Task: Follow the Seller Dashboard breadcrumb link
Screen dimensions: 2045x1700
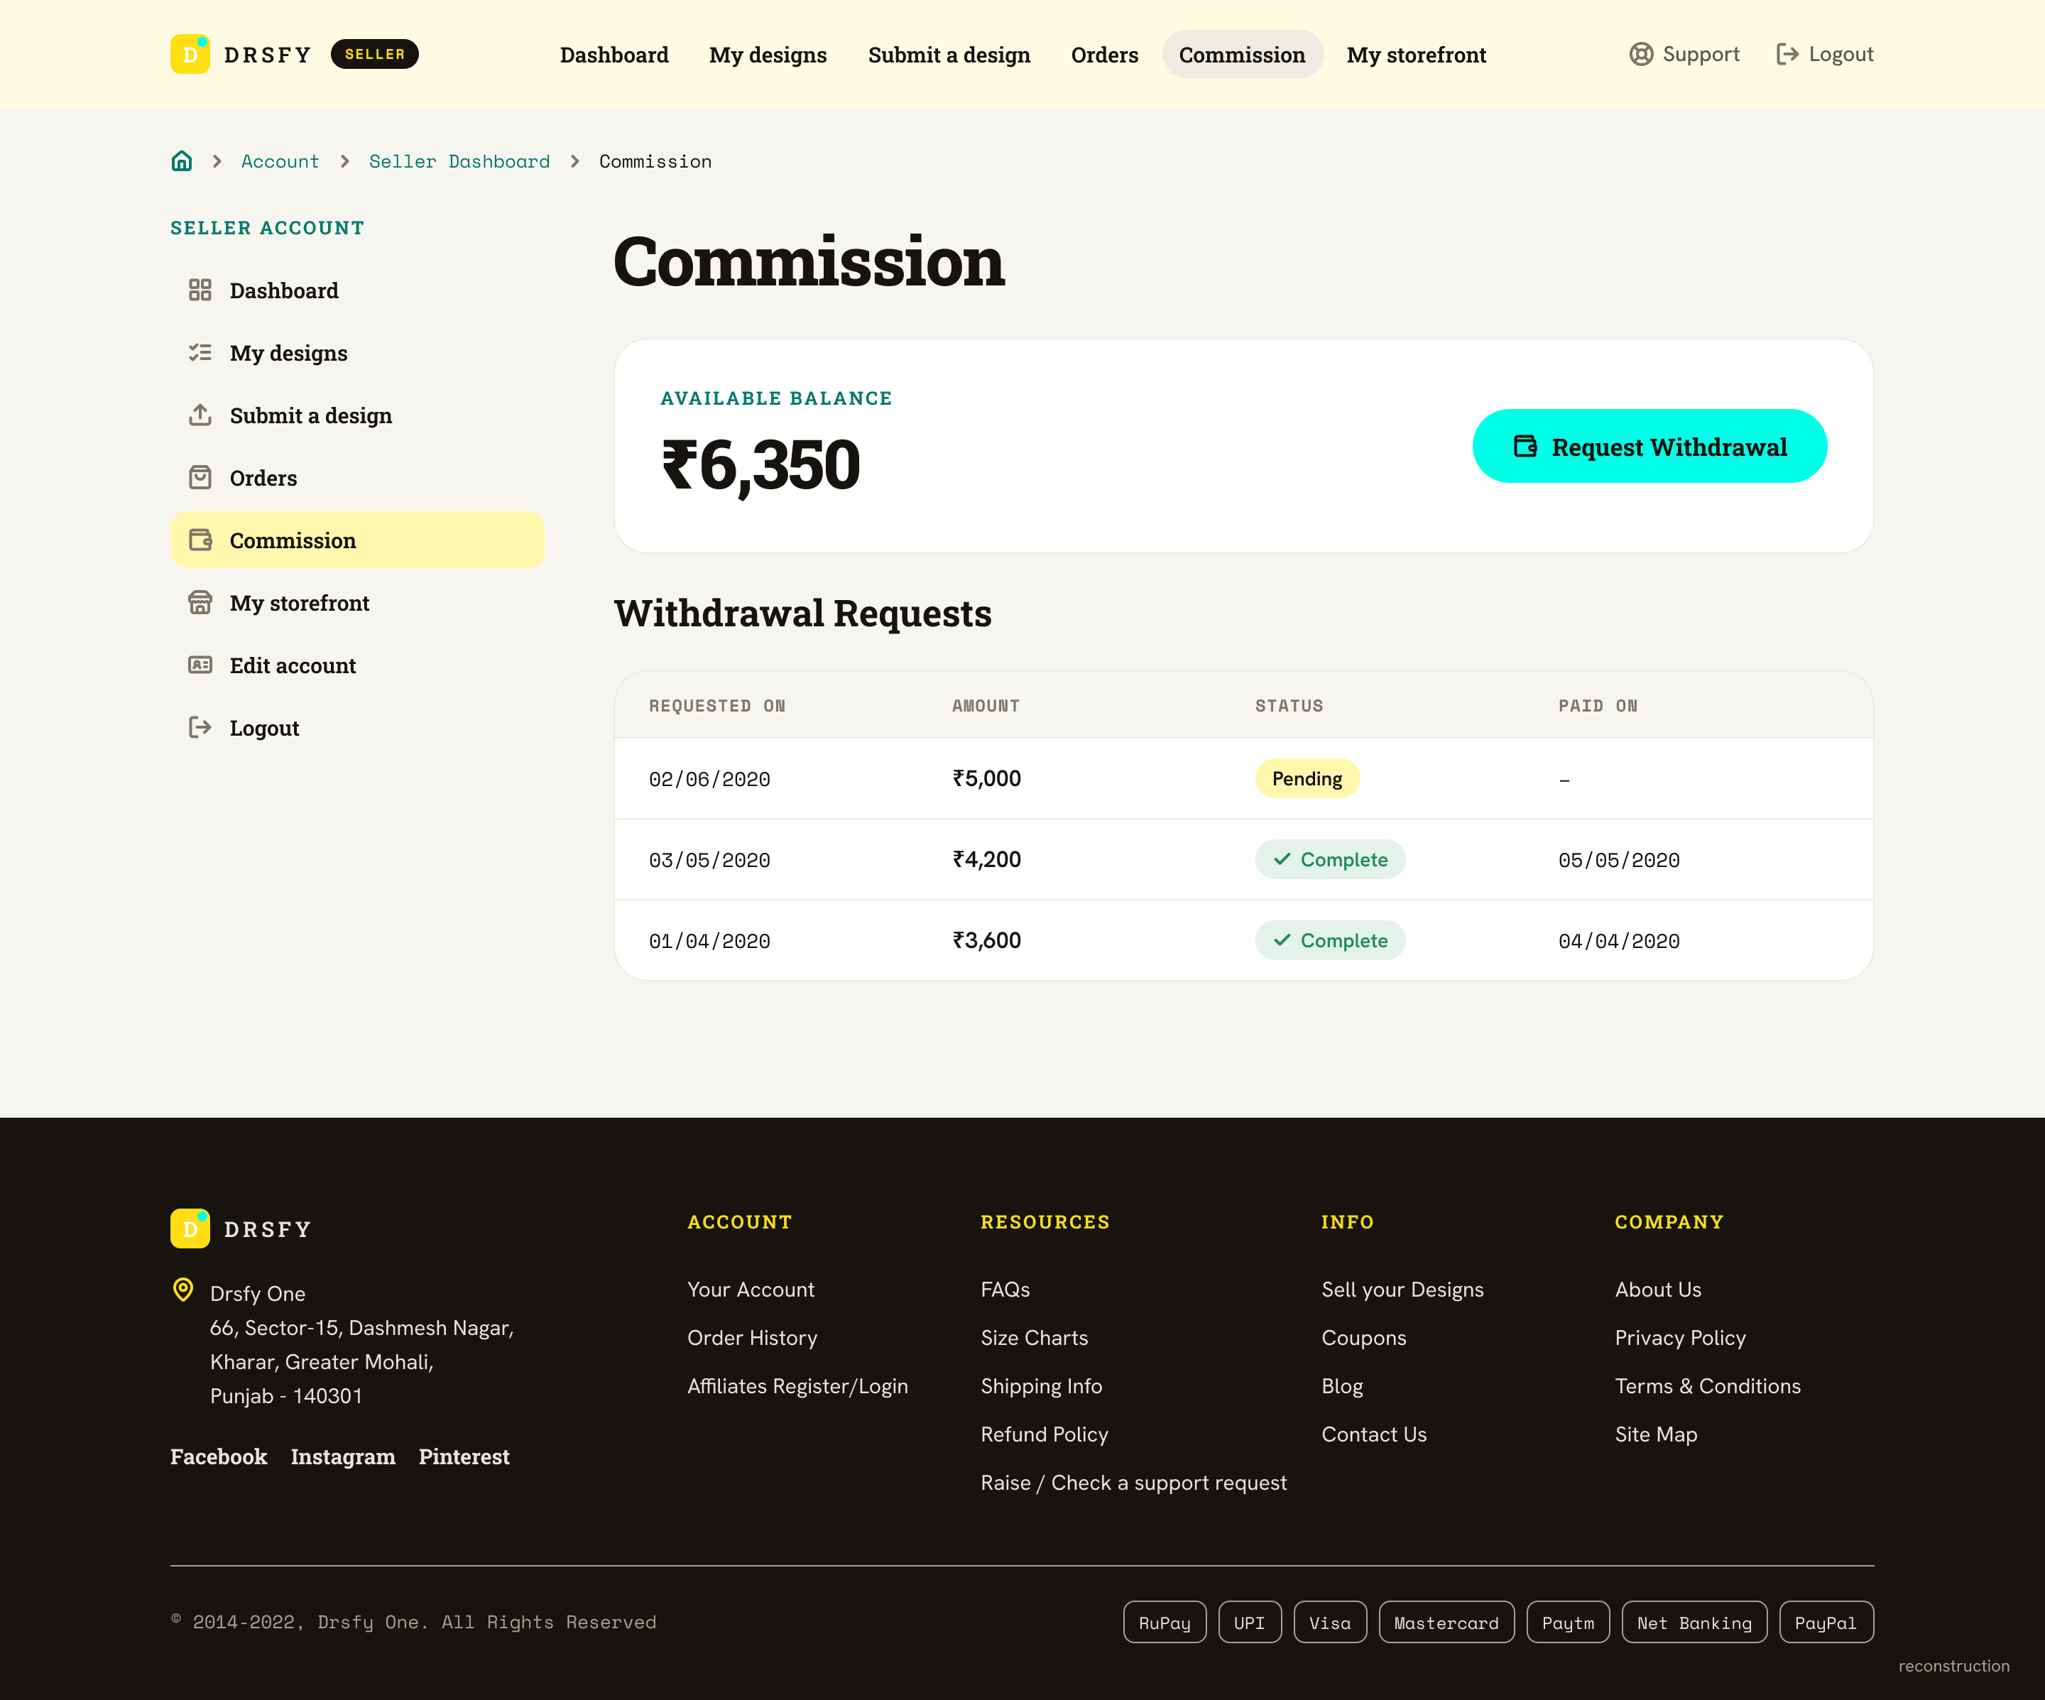Action: click(x=459, y=162)
